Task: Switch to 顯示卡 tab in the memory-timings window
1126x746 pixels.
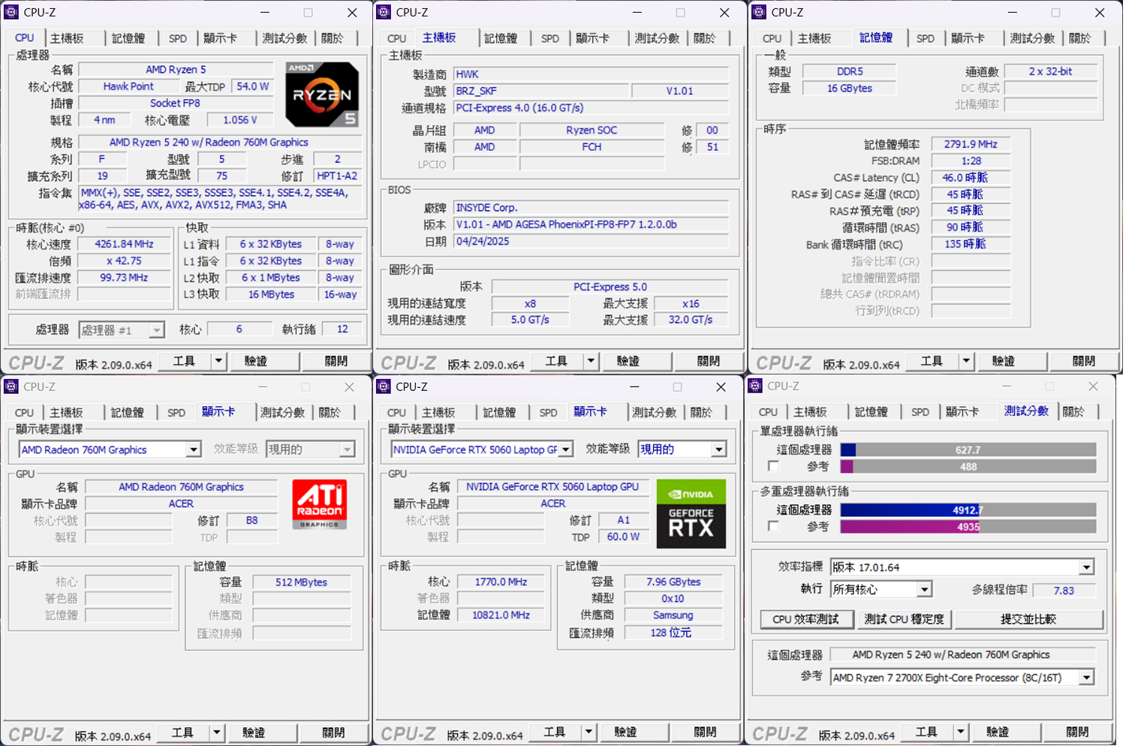Action: pyautogui.click(x=968, y=38)
